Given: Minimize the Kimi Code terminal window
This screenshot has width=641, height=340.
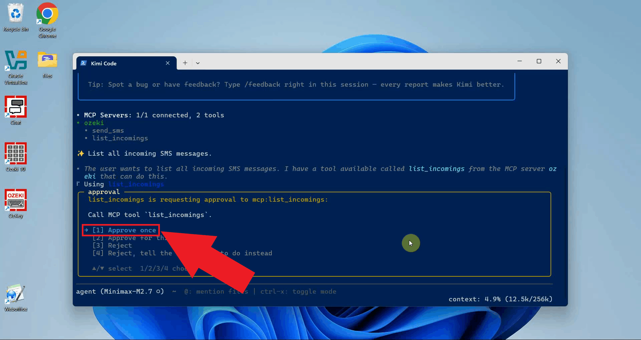Looking at the screenshot, I should [x=519, y=61].
